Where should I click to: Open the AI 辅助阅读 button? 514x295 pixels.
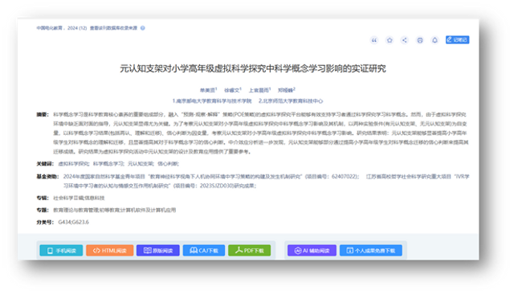(x=312, y=250)
